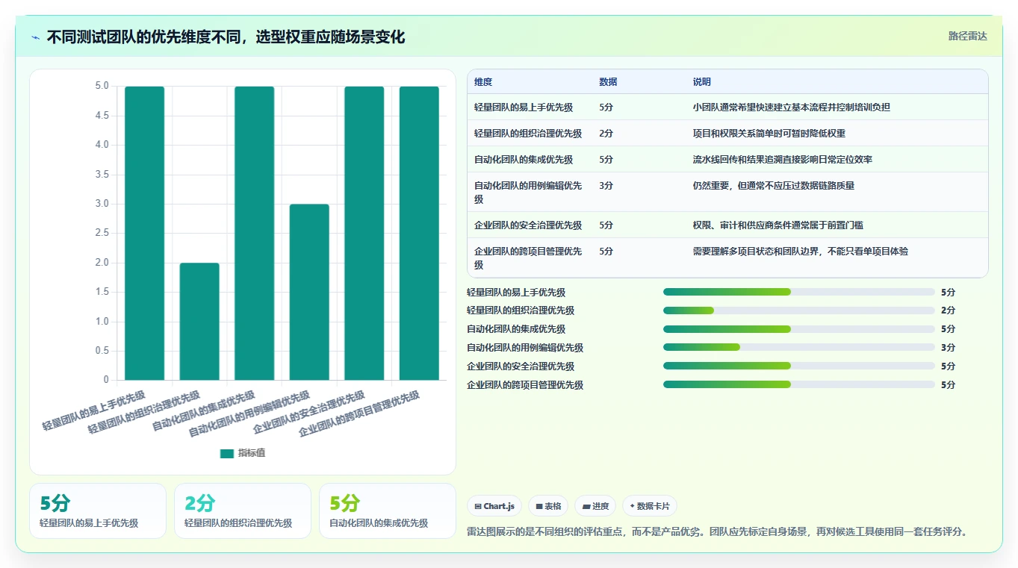Click the 企业团队的安全治理优先级 chart bar
Screen dimensions: 1018x568
pyautogui.click(x=364, y=233)
